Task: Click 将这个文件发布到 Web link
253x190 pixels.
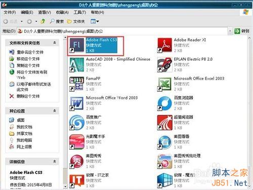Action: click(x=32, y=74)
